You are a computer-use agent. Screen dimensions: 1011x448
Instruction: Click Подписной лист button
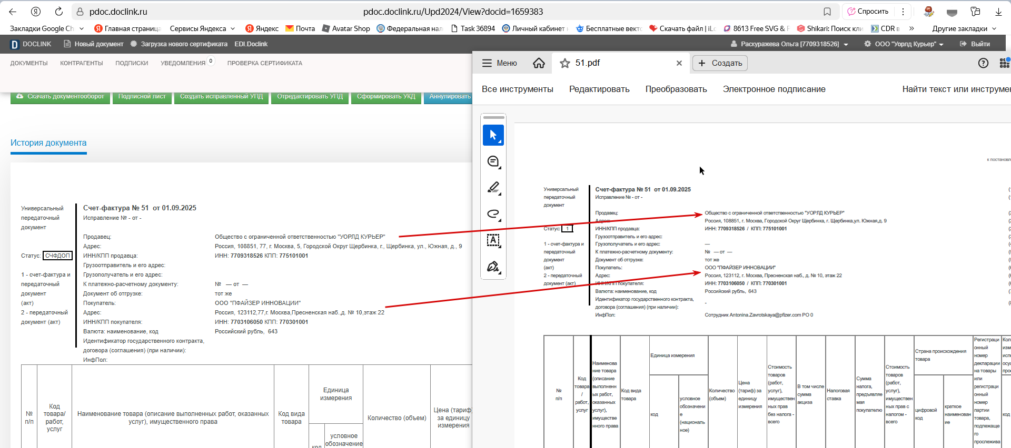[142, 97]
